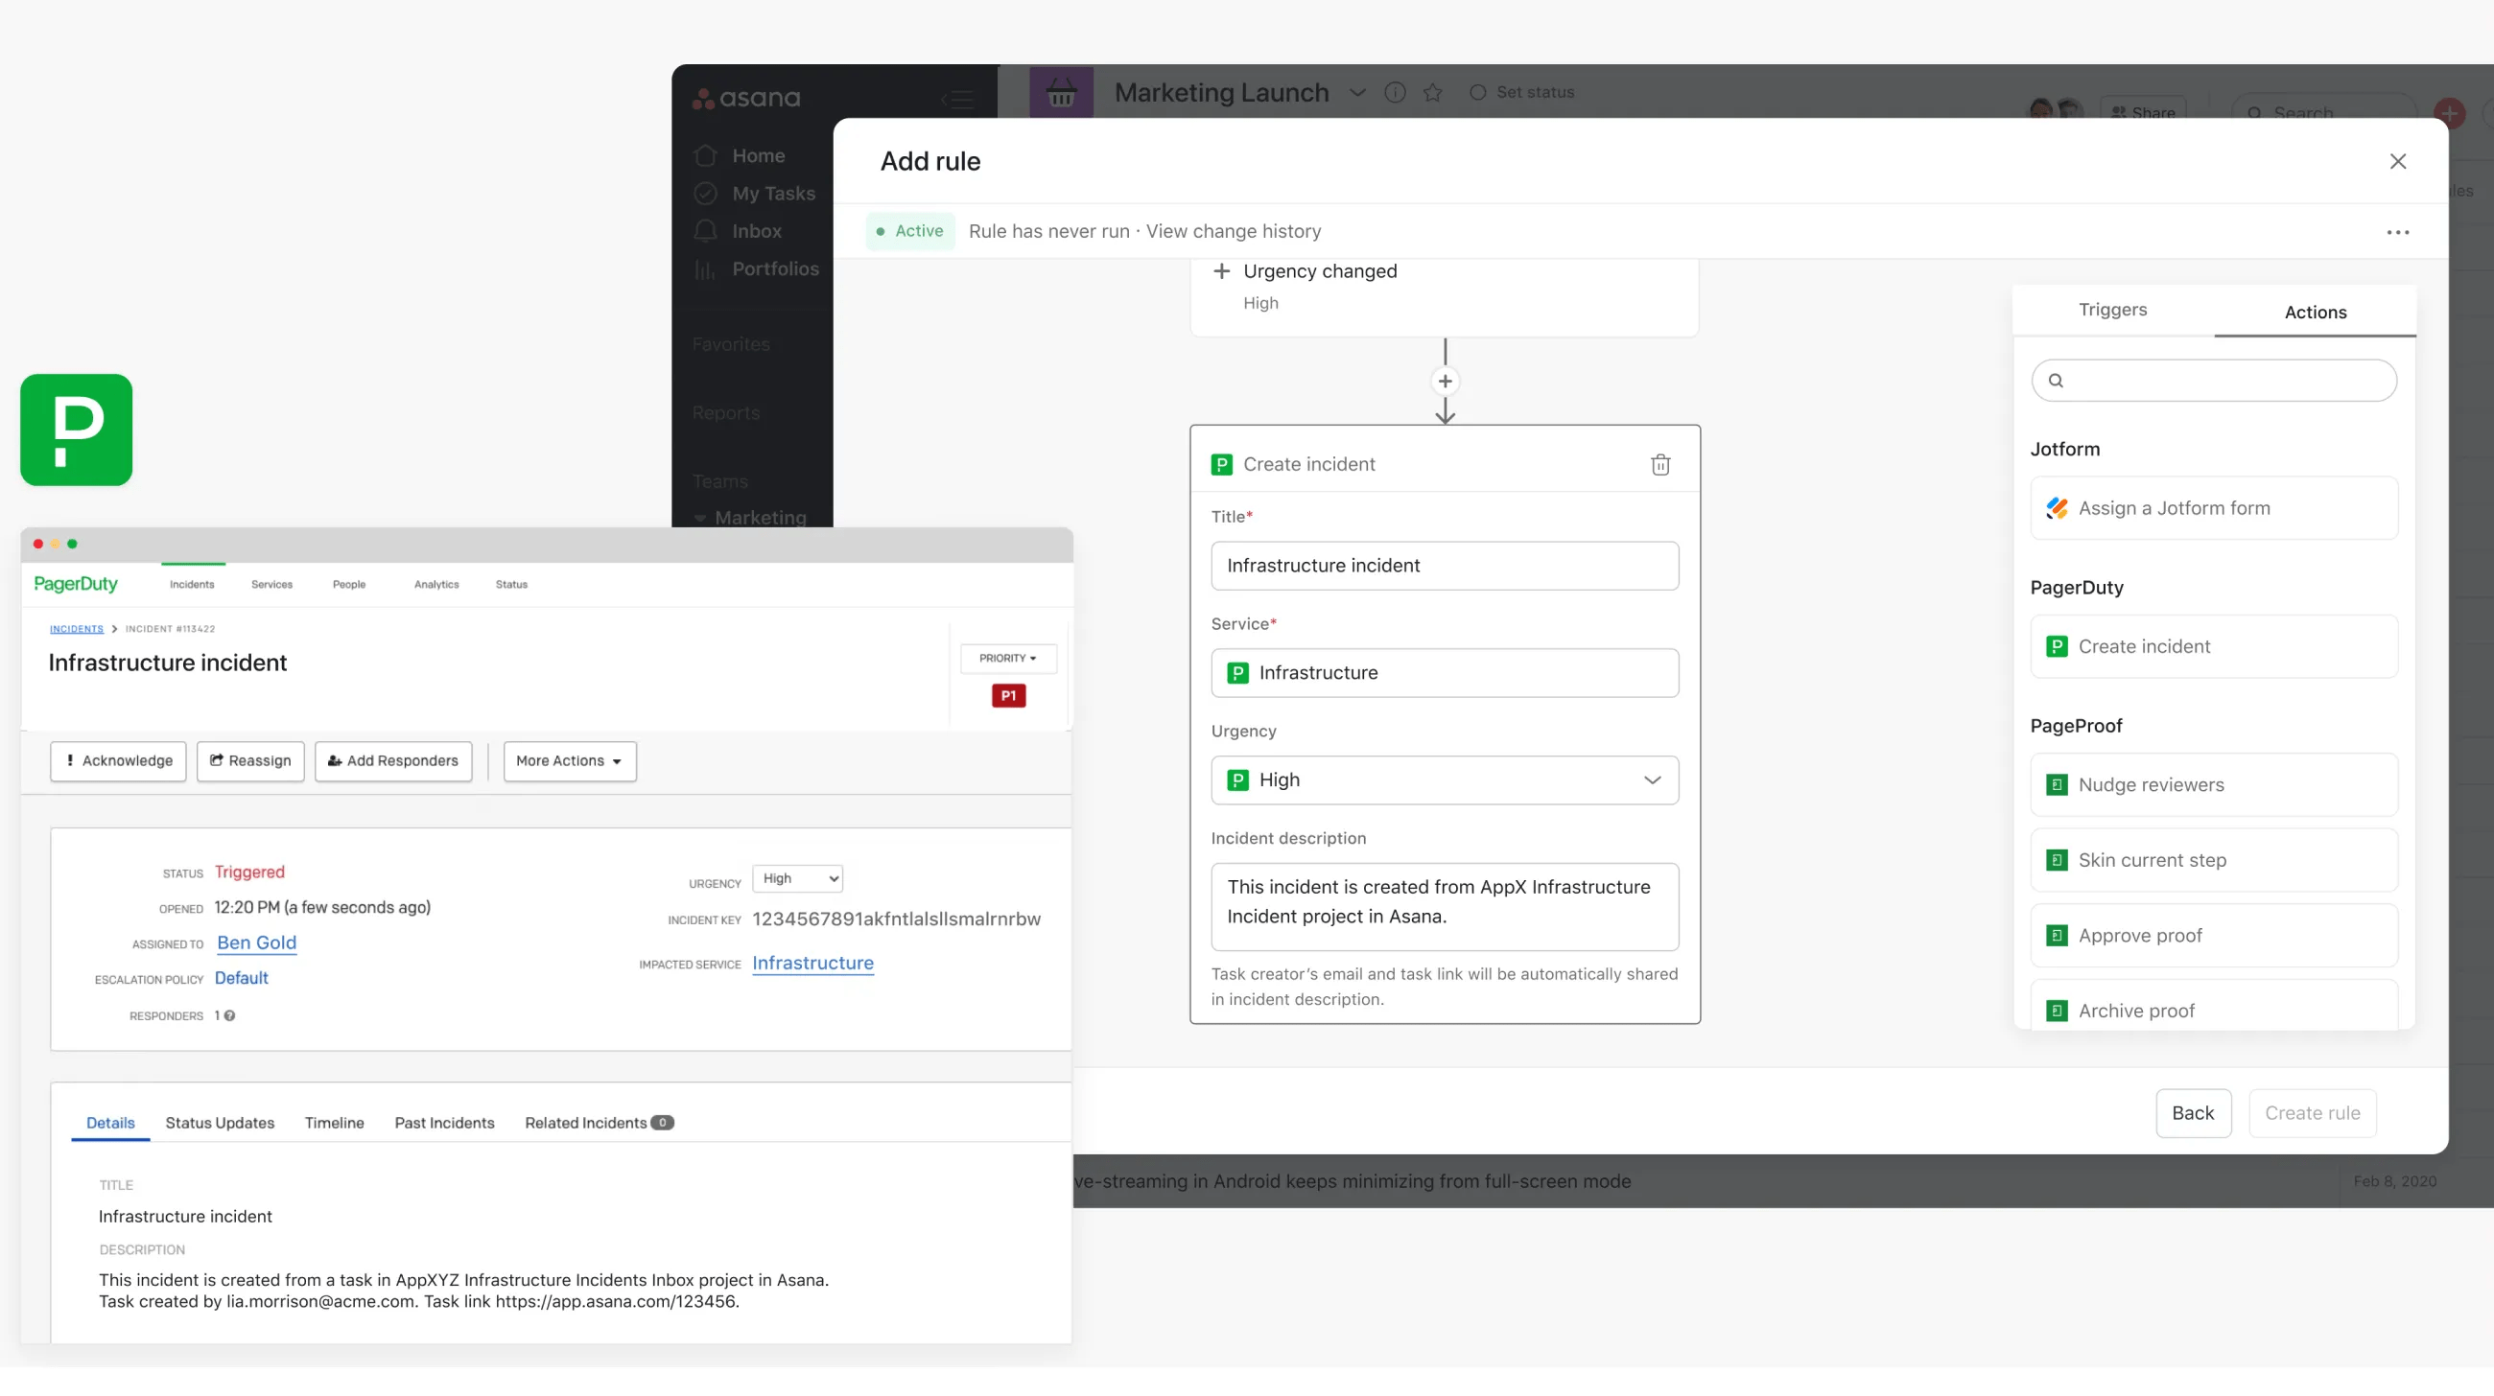This screenshot has width=2494, height=1396.
Task: Click the Create rule button
Action: click(x=2313, y=1112)
